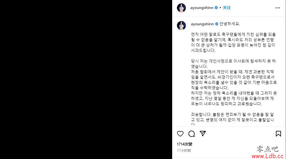Like the post with the heart icon

[x=180, y=134]
